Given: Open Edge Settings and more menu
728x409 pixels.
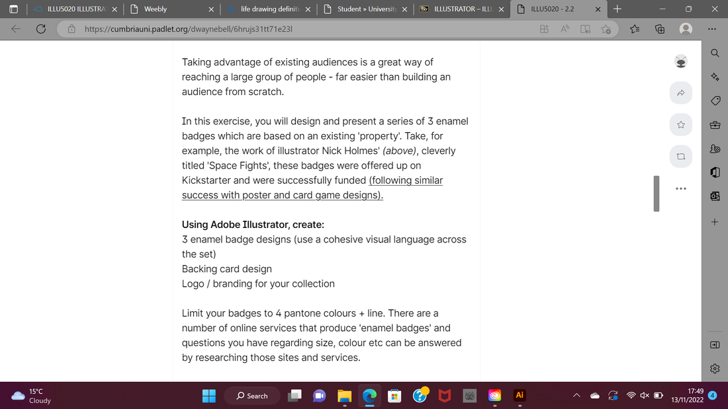Looking at the screenshot, I should (711, 29).
